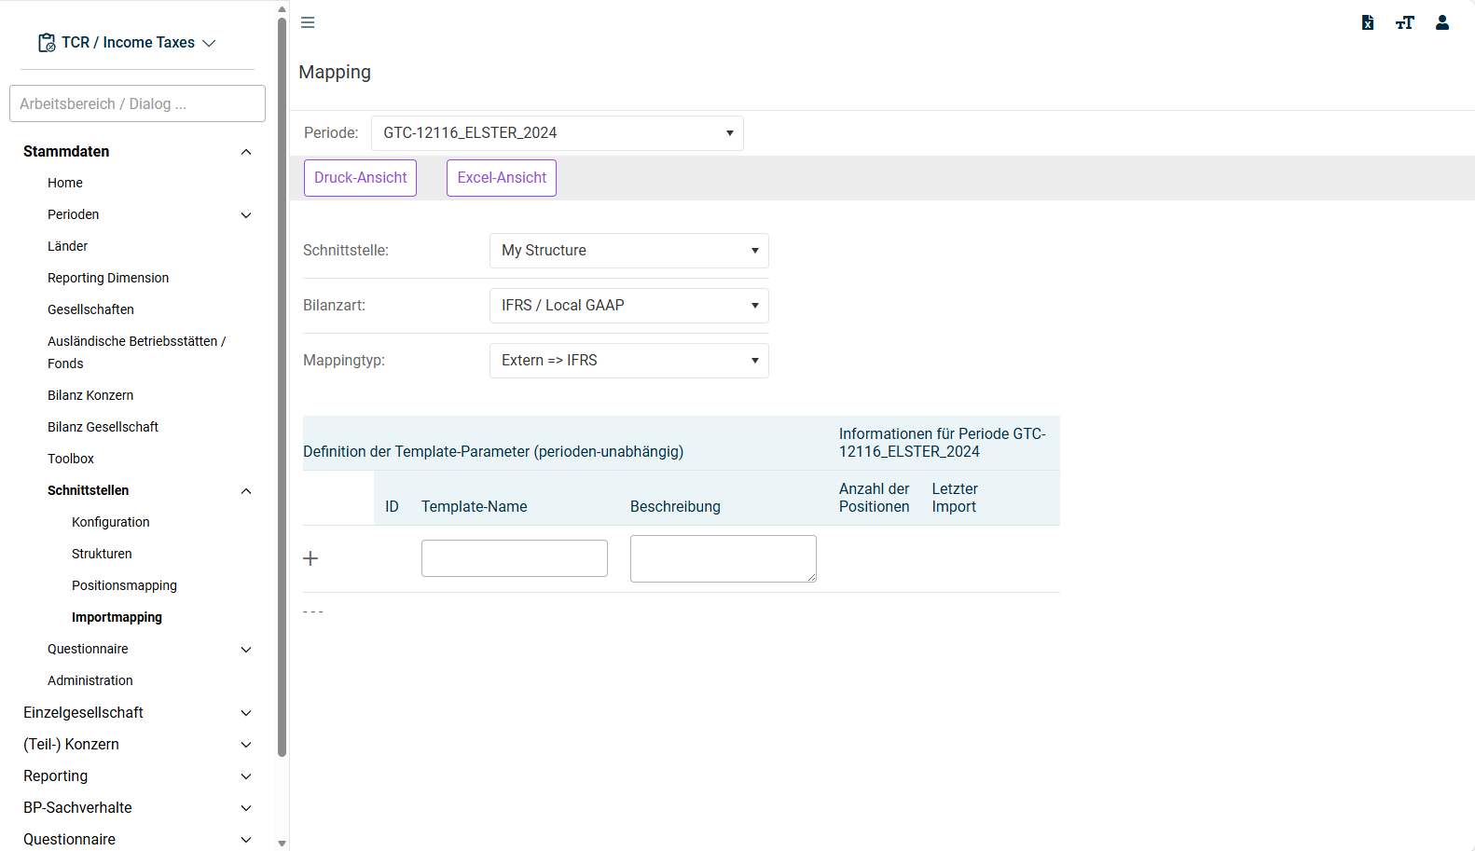This screenshot has width=1475, height=851.
Task: Select Importmapping menu item
Action: click(x=117, y=617)
